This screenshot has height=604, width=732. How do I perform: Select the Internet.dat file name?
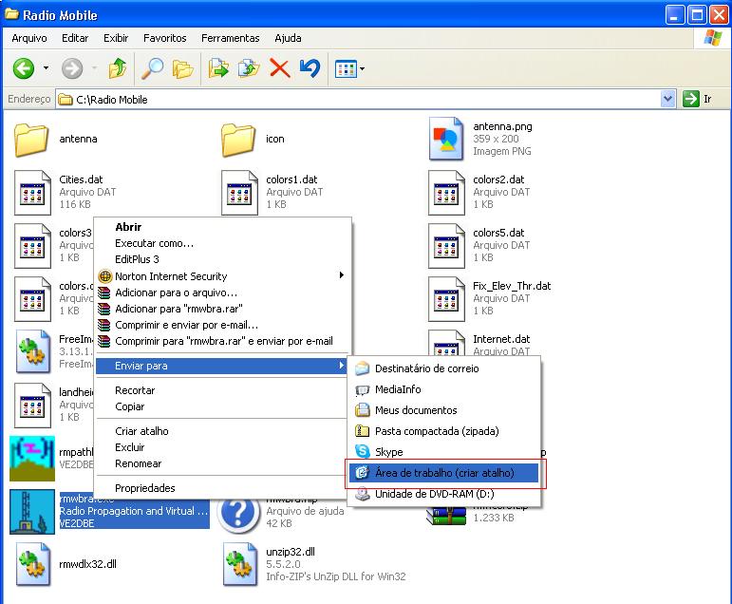point(501,339)
